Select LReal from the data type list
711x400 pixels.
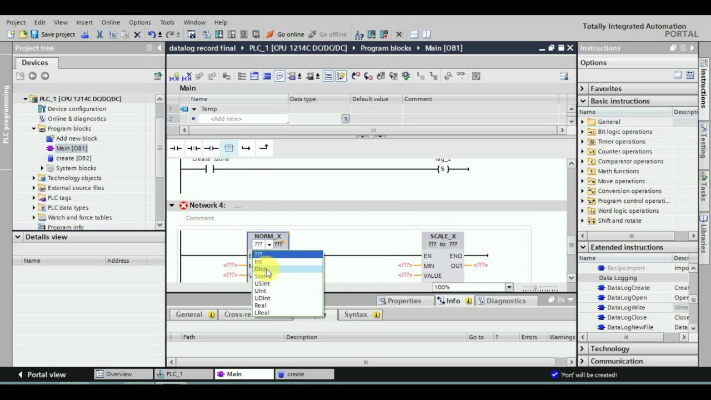[287, 313]
